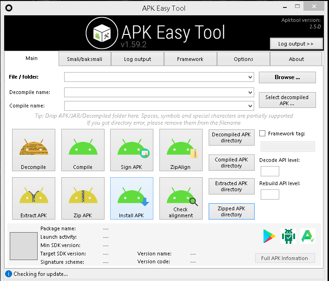Click the Browse ... button

pos(287,77)
